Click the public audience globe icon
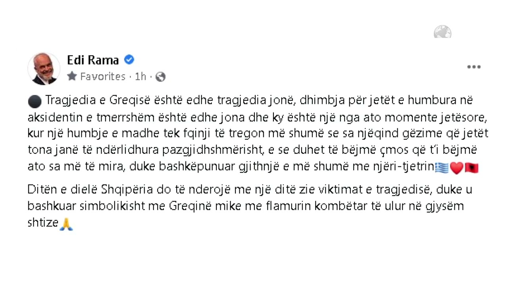This screenshot has height=286, width=508. click(160, 77)
